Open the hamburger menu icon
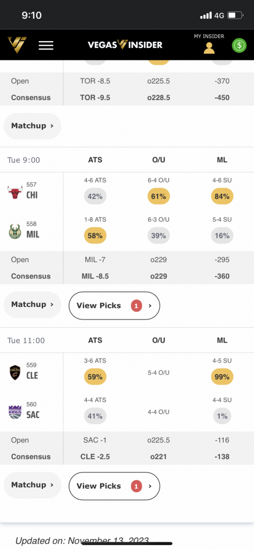The width and height of the screenshot is (254, 550). tap(46, 45)
